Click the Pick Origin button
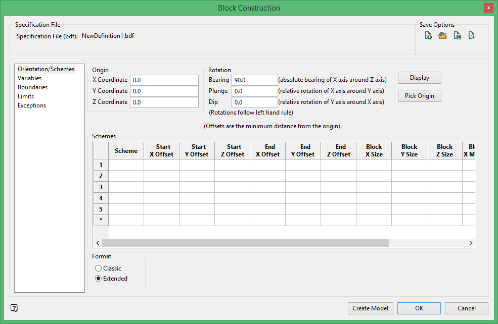Image resolution: width=498 pixels, height=324 pixels. click(x=419, y=96)
